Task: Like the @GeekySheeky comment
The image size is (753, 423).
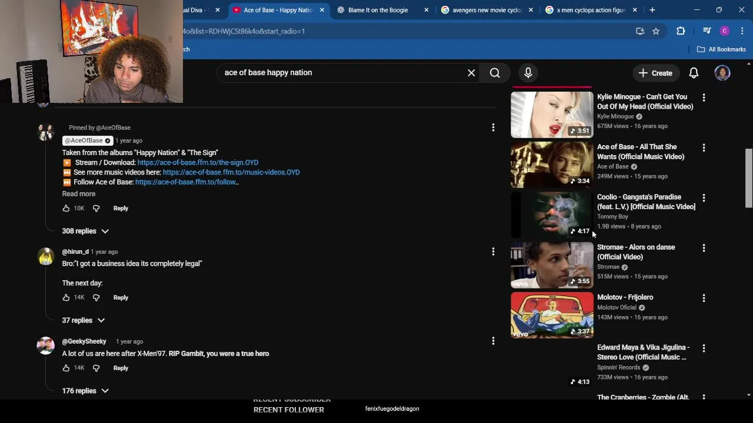Action: [x=66, y=368]
